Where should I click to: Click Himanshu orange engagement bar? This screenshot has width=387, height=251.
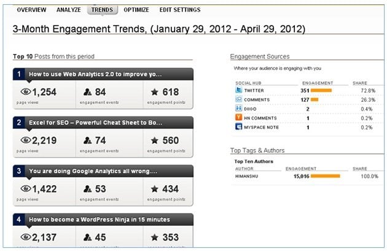tap(326, 176)
